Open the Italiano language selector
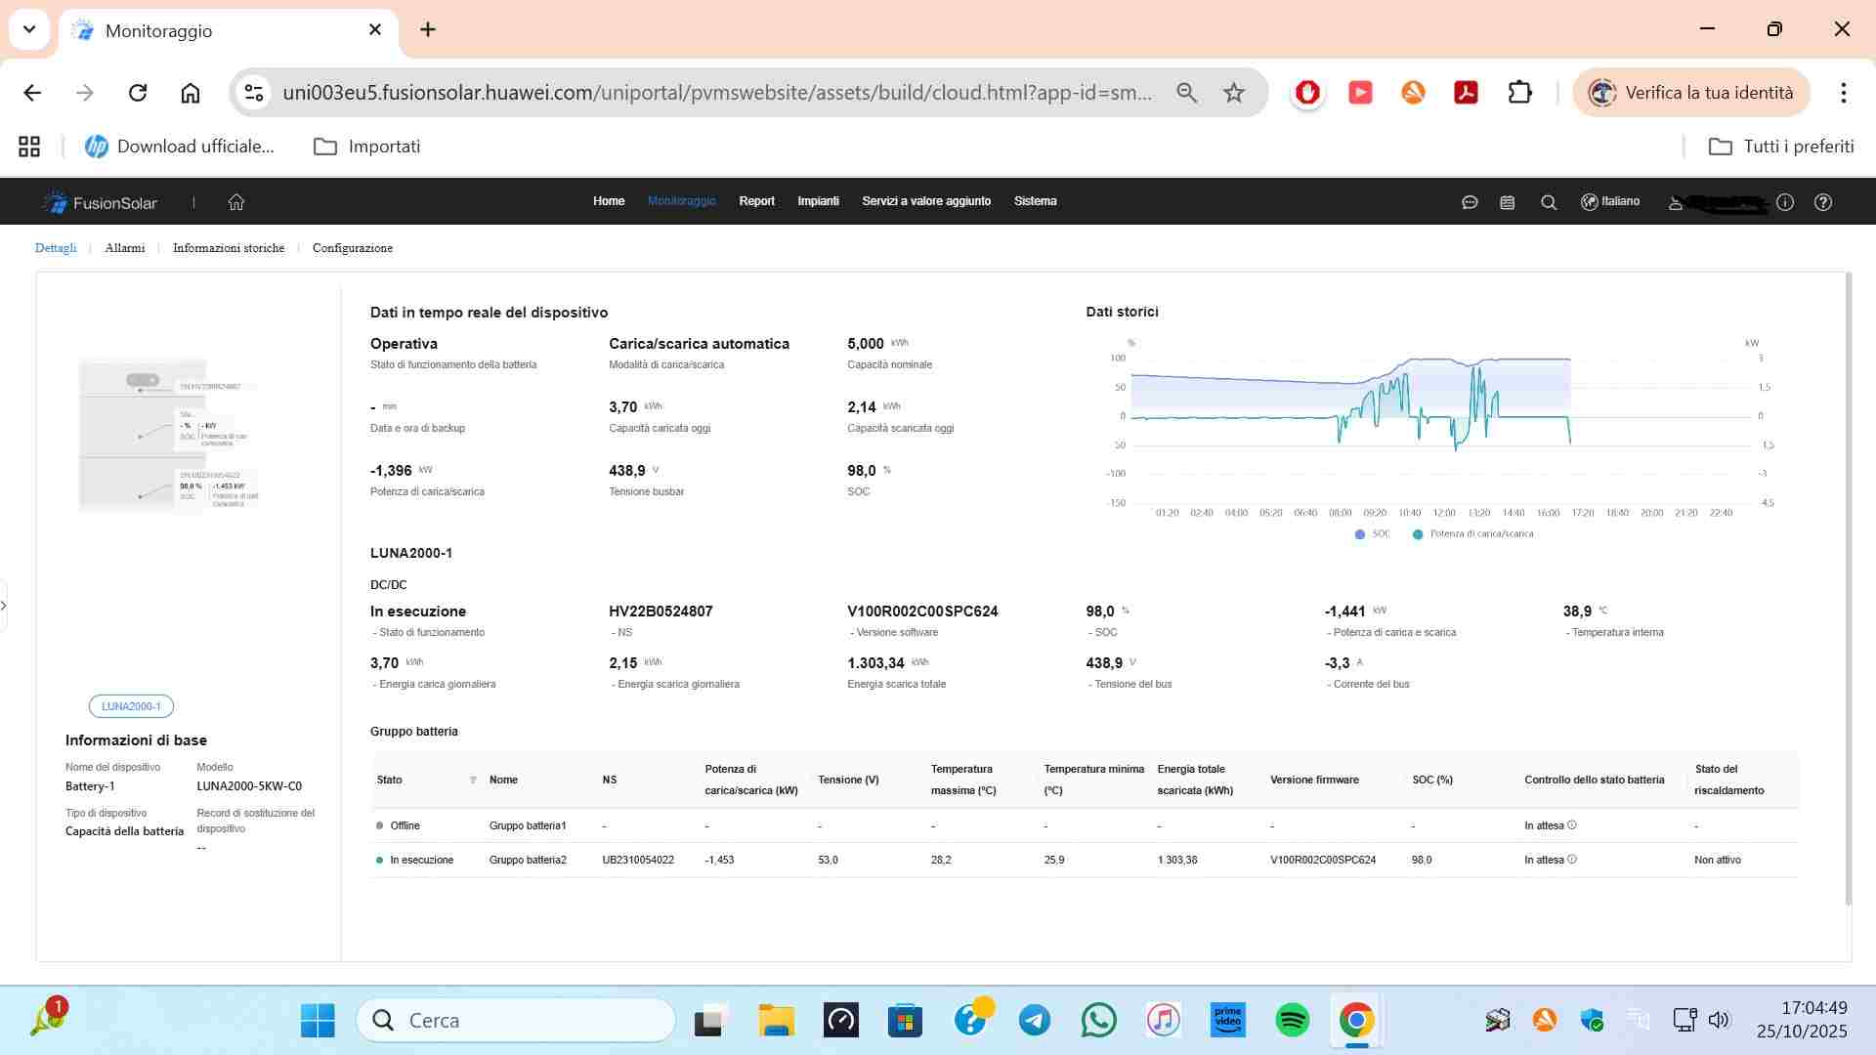Viewport: 1876px width, 1055px height. (1610, 202)
